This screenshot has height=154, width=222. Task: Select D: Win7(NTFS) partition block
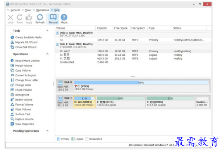[x=84, y=102]
